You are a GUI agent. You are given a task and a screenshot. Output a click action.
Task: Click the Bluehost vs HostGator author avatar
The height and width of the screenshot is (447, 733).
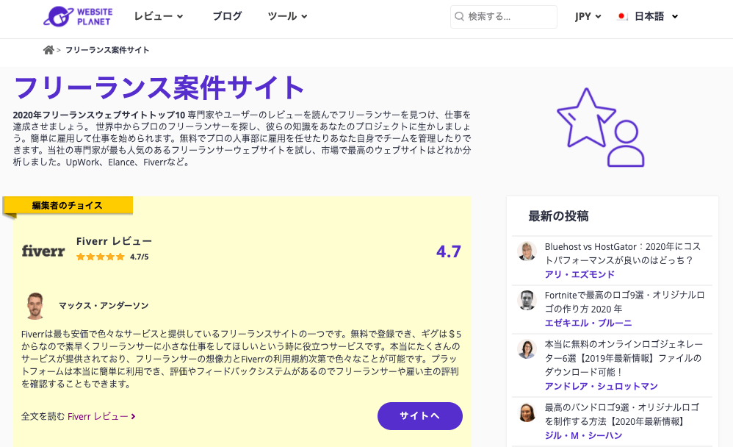click(x=527, y=251)
